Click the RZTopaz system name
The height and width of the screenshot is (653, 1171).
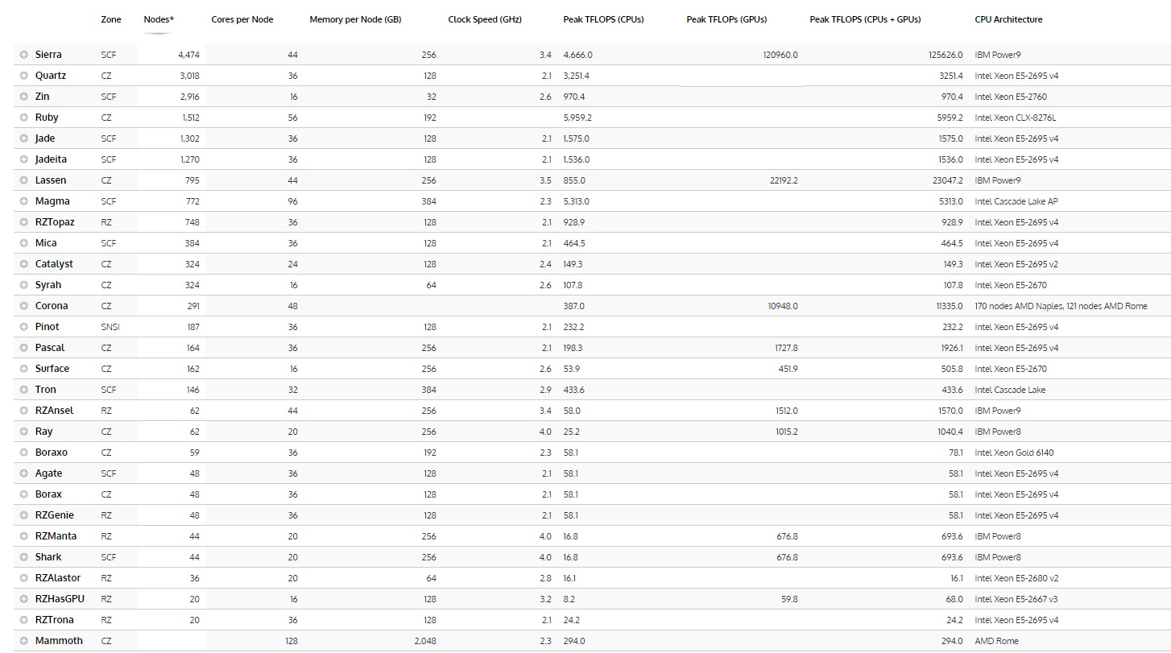(55, 222)
